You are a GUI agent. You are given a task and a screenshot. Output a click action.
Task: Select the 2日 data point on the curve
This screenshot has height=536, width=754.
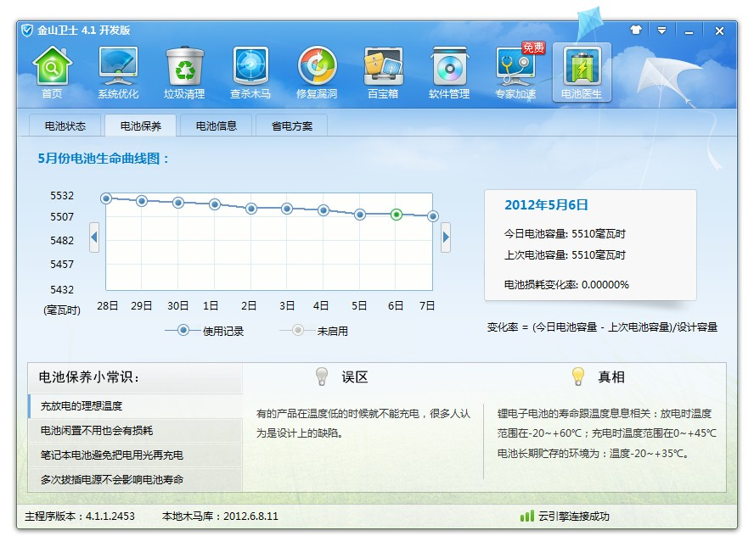coord(251,209)
